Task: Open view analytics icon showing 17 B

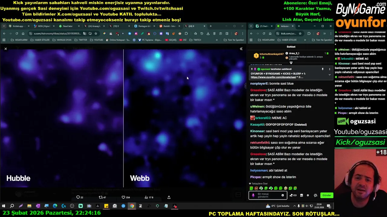Action: [x=149, y=197]
